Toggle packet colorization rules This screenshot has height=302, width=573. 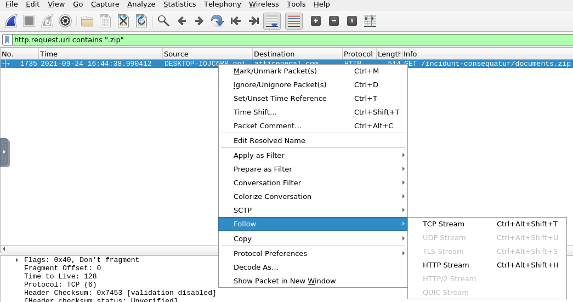tap(294, 21)
